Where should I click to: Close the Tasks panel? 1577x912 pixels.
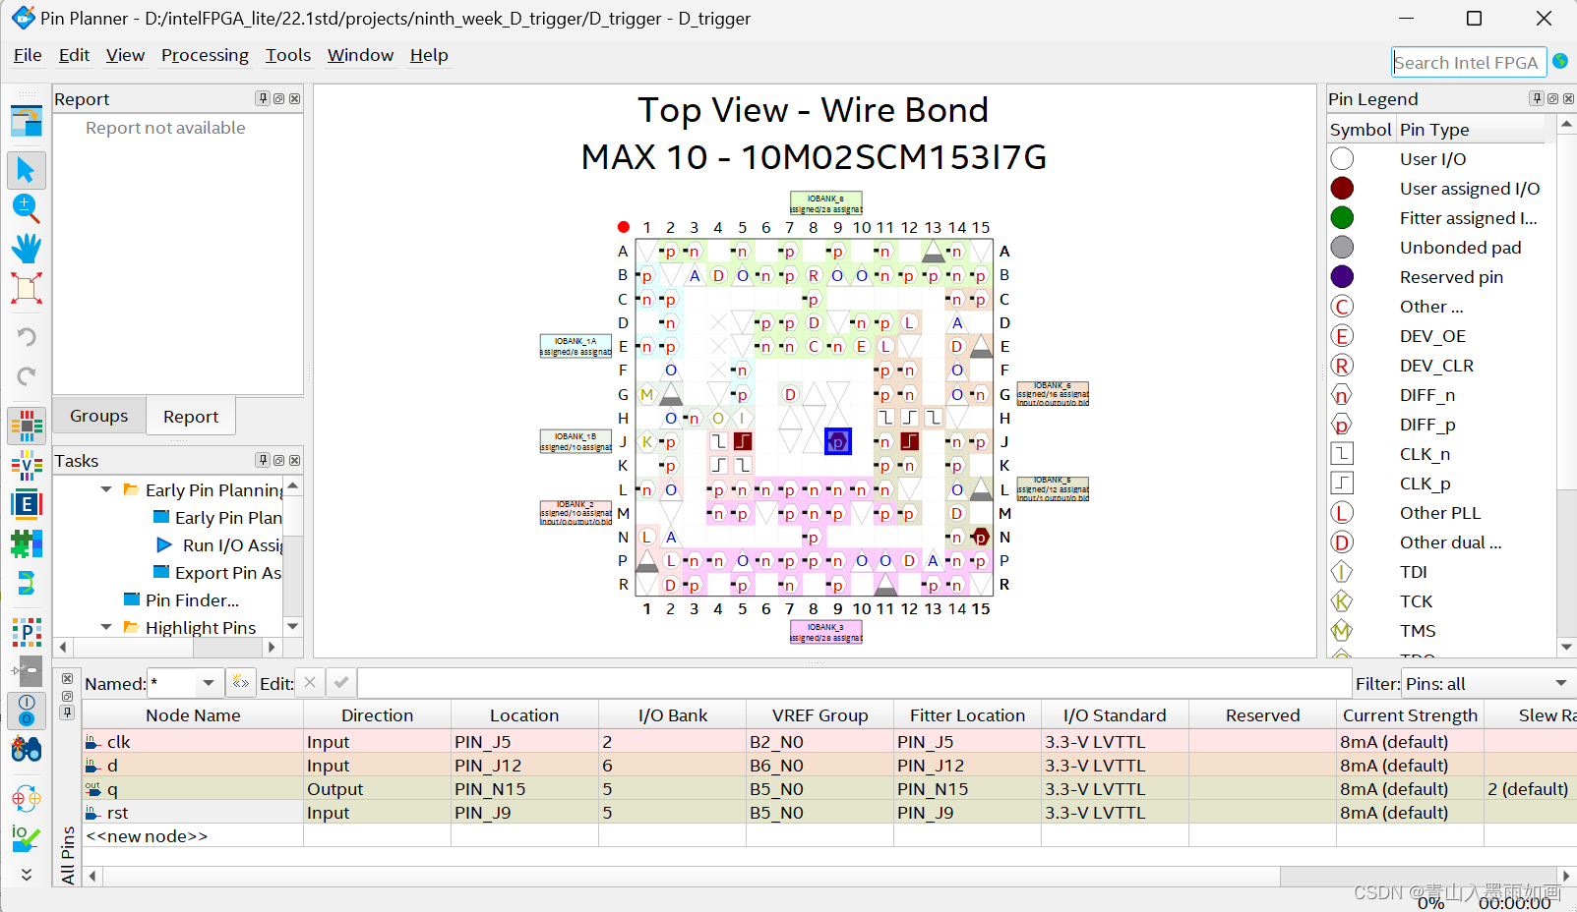[x=294, y=460]
